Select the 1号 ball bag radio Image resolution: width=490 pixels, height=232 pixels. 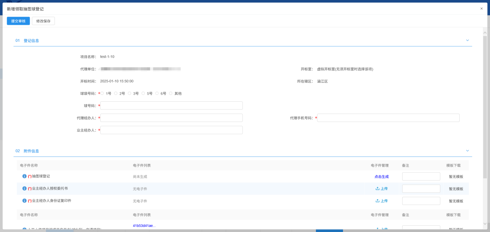click(102, 94)
